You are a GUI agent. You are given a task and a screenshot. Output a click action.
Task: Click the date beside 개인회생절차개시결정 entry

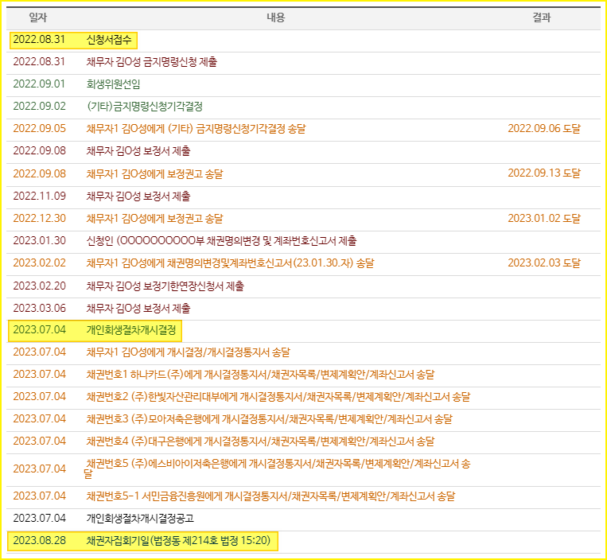tap(39, 330)
